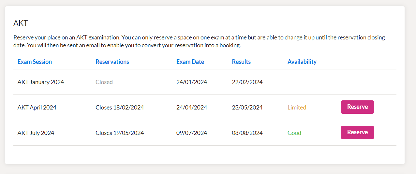Click the Closed reservation status
This screenshot has height=174, width=416.
click(104, 82)
